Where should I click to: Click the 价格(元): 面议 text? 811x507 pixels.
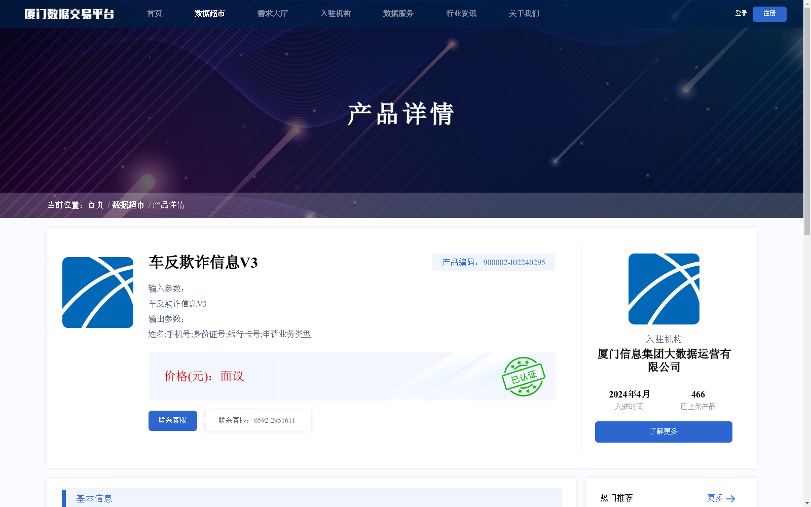click(x=204, y=376)
